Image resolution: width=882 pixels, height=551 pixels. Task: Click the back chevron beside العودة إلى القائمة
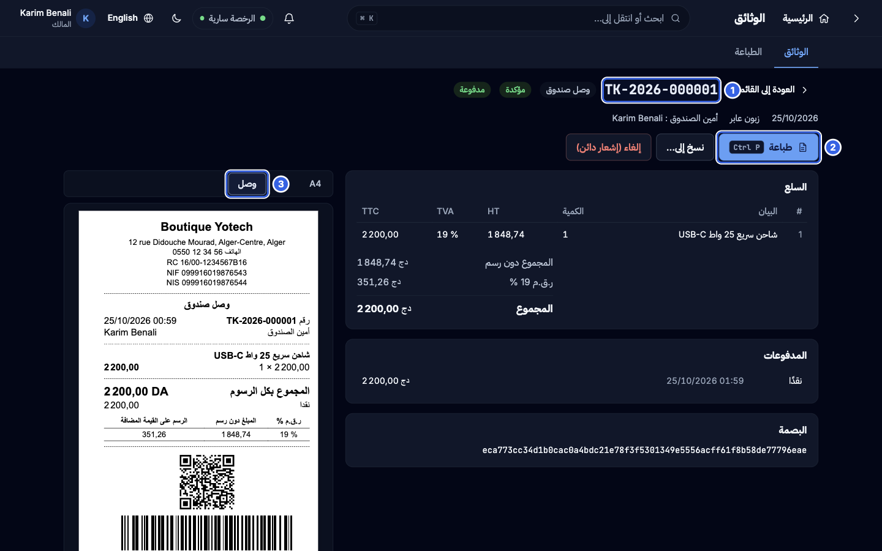click(805, 90)
